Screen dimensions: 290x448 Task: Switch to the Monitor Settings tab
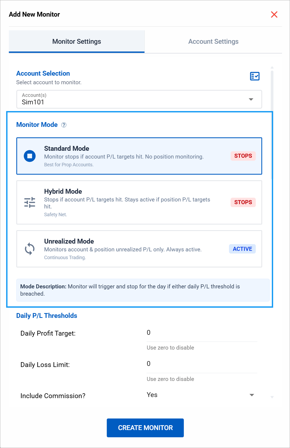(x=77, y=42)
